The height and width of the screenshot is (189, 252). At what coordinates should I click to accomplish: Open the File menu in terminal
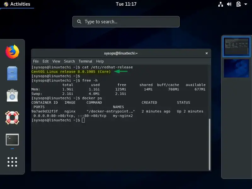(x=36, y=61)
